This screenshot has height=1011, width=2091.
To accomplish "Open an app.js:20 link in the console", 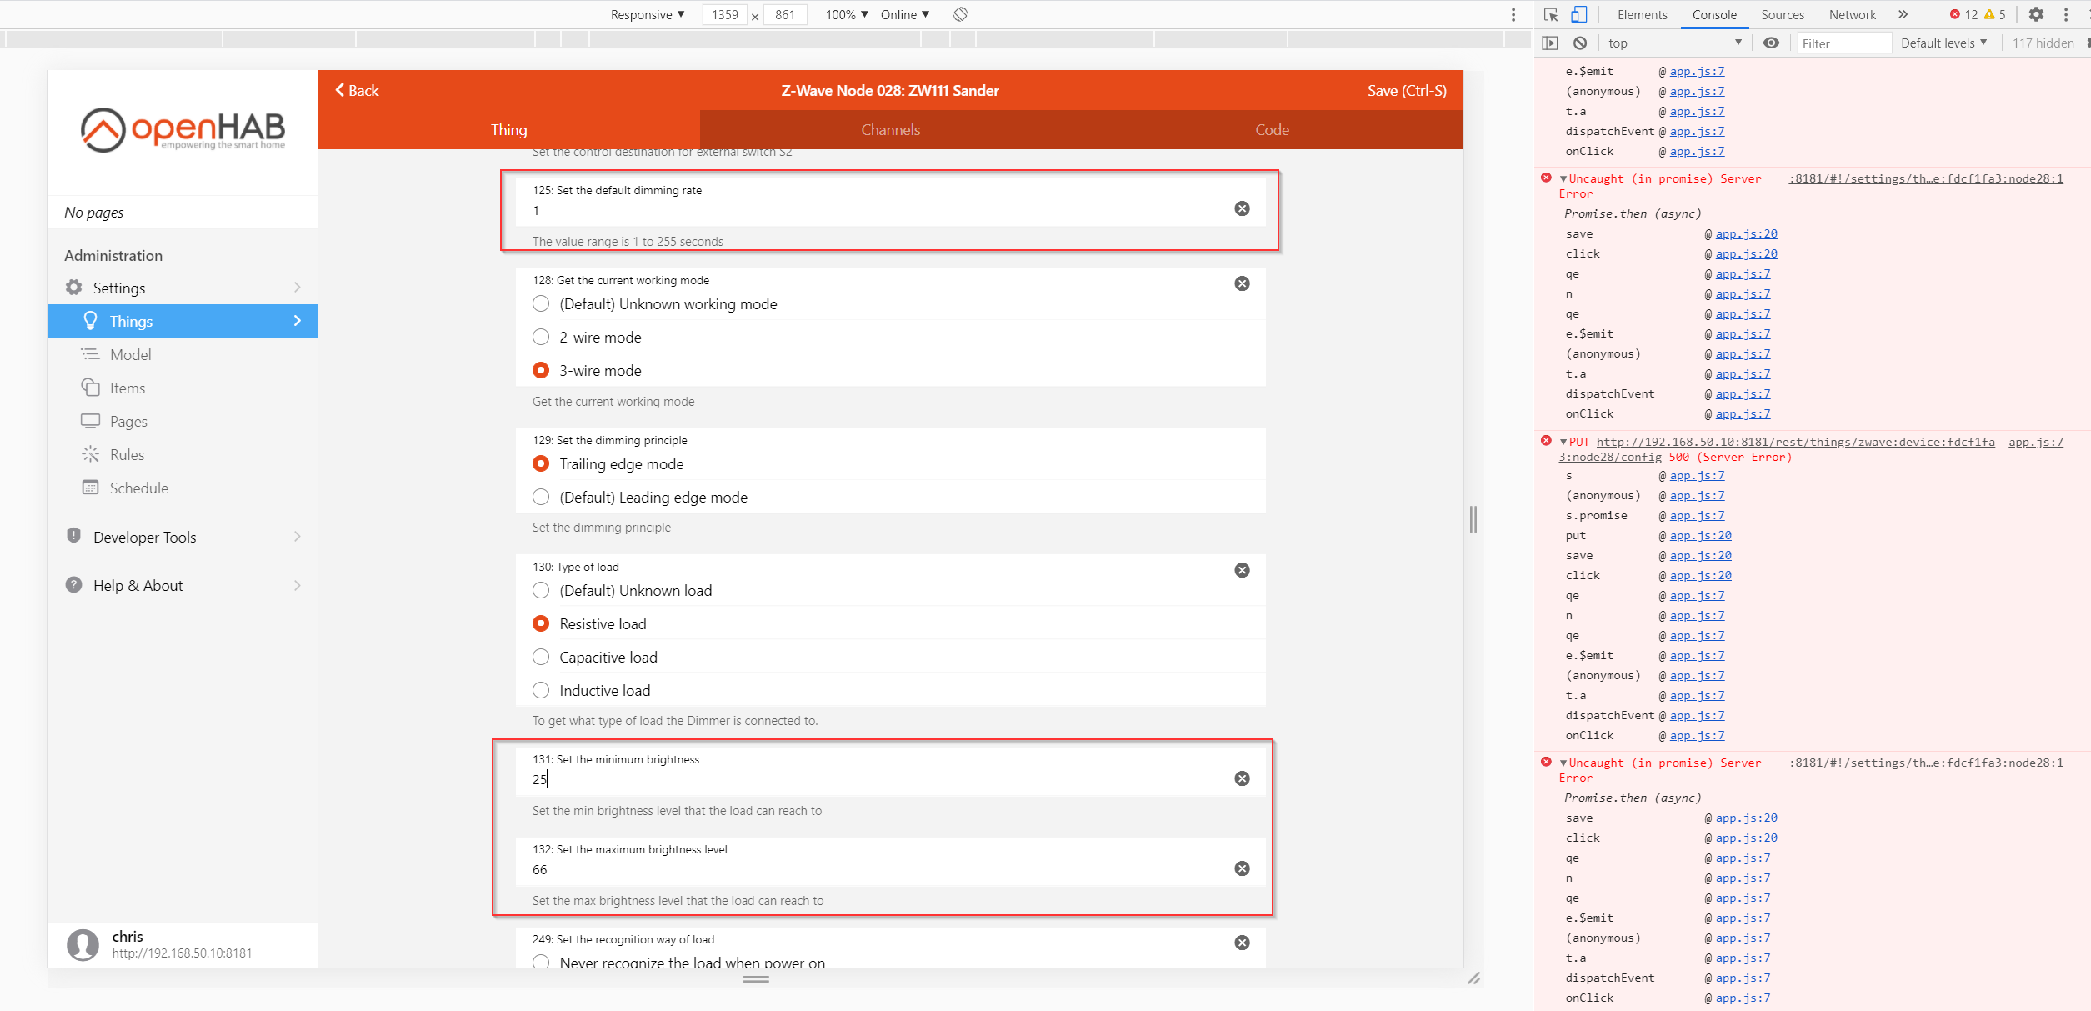I will (1745, 233).
